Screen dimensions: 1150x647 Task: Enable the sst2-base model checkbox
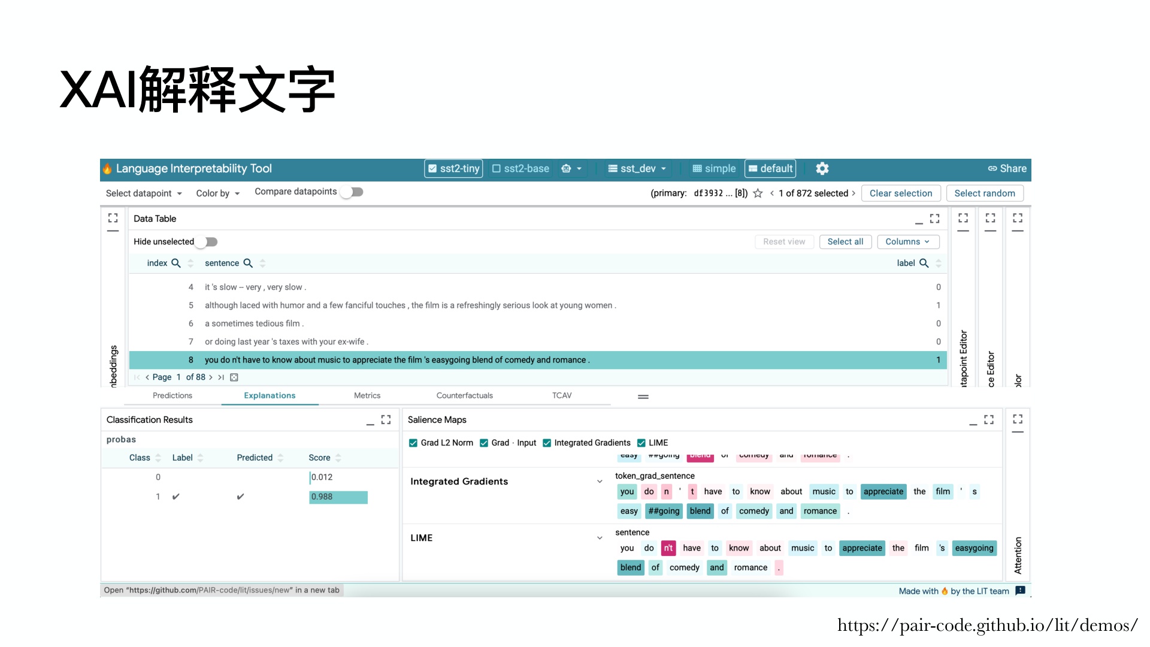click(497, 169)
